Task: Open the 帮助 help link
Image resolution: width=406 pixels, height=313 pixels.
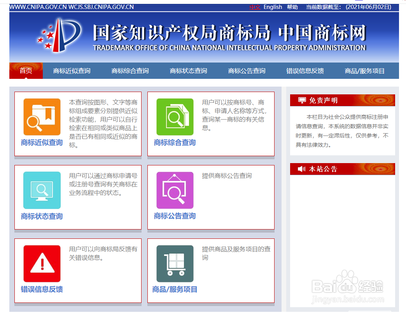Action: (x=292, y=7)
